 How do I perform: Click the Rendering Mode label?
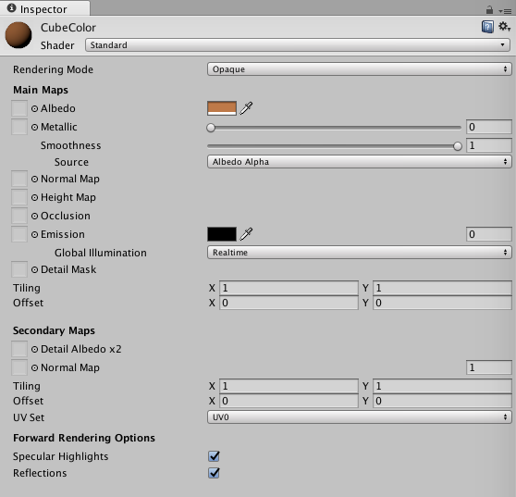(53, 69)
